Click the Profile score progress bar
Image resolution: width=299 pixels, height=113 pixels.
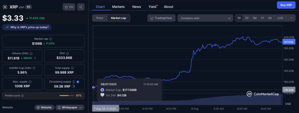coord(67,96)
